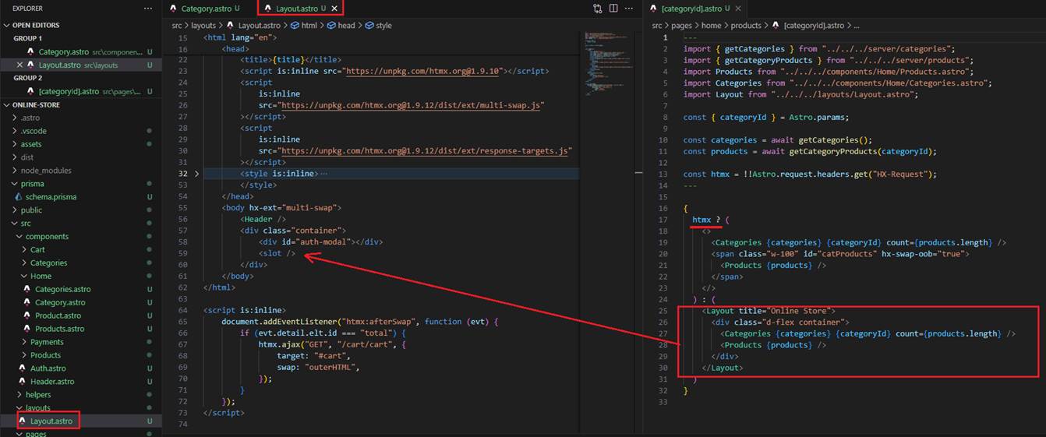Click the '<slot />' code on line 59
The height and width of the screenshot is (437, 1046).
[277, 253]
